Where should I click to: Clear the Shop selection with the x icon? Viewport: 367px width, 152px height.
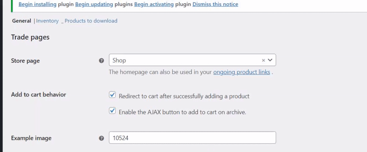click(263, 60)
